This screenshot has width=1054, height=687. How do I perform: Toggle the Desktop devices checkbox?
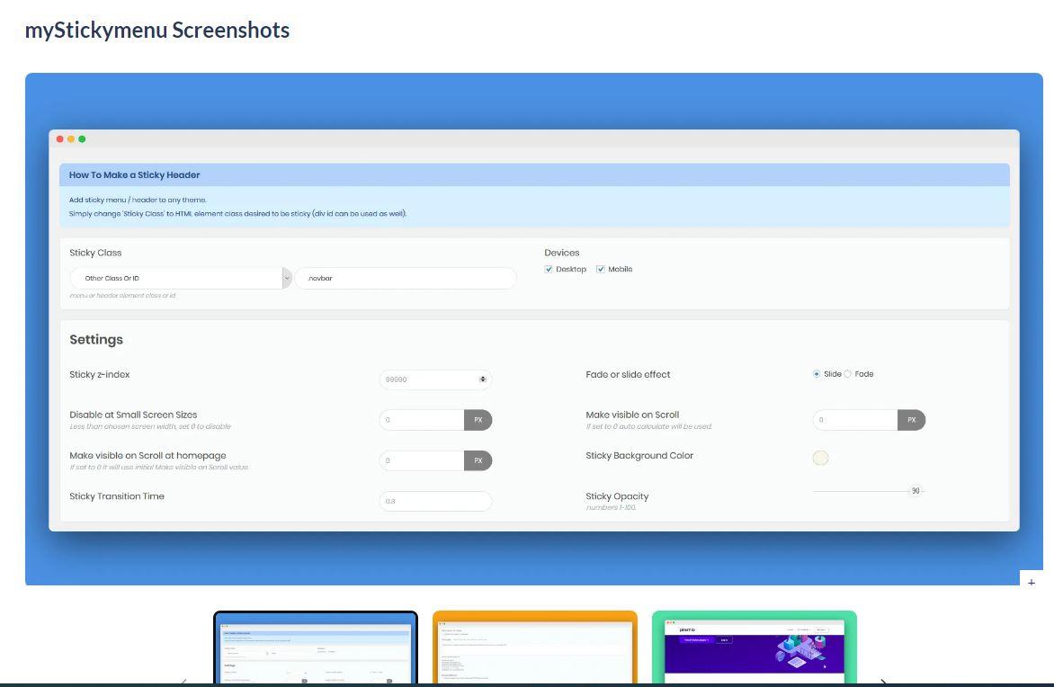[x=549, y=269]
